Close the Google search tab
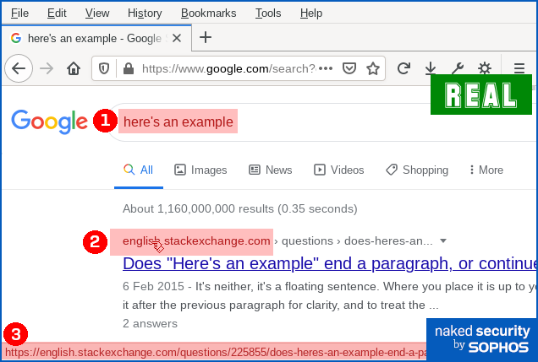Screen dimensions: 538x362 tap(177, 38)
